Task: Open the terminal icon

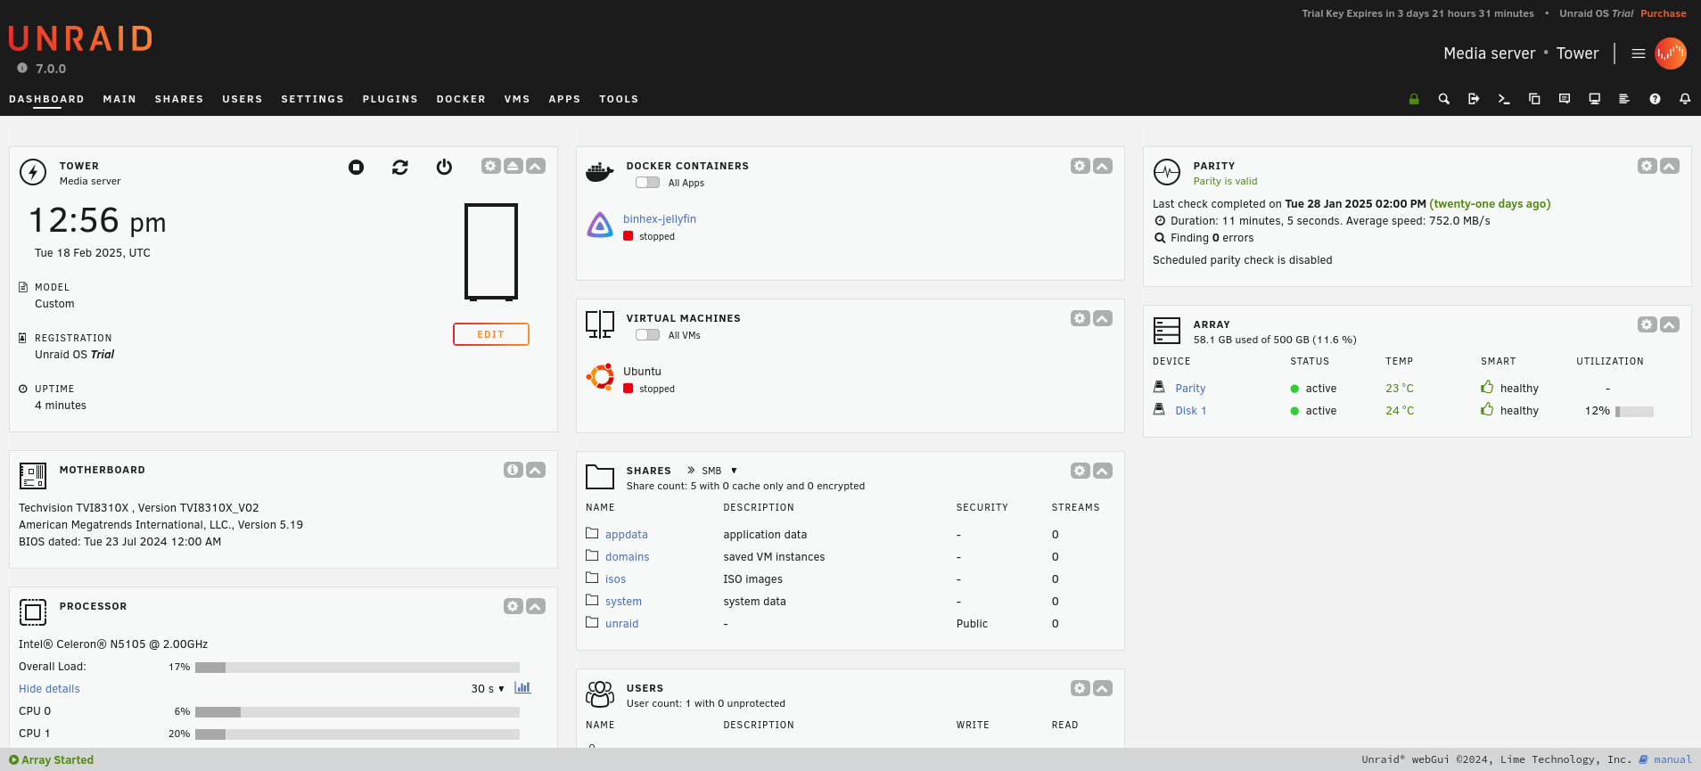Action: coord(1504,99)
